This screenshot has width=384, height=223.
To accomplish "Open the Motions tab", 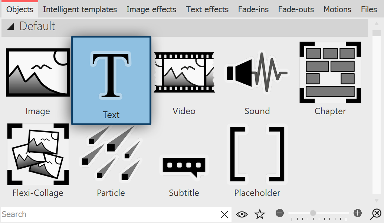I will tap(337, 9).
